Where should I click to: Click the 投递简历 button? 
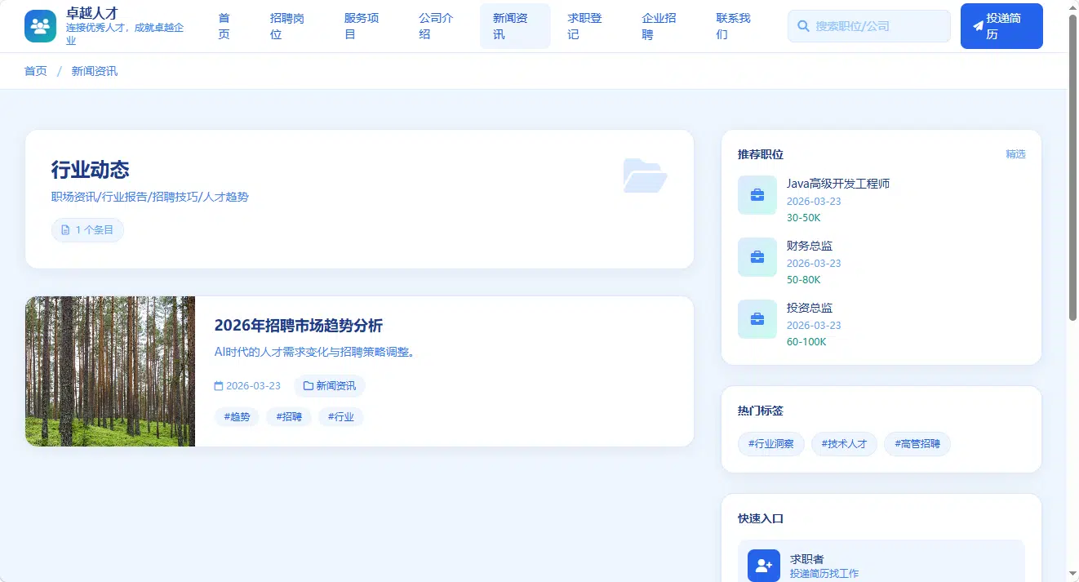1001,26
